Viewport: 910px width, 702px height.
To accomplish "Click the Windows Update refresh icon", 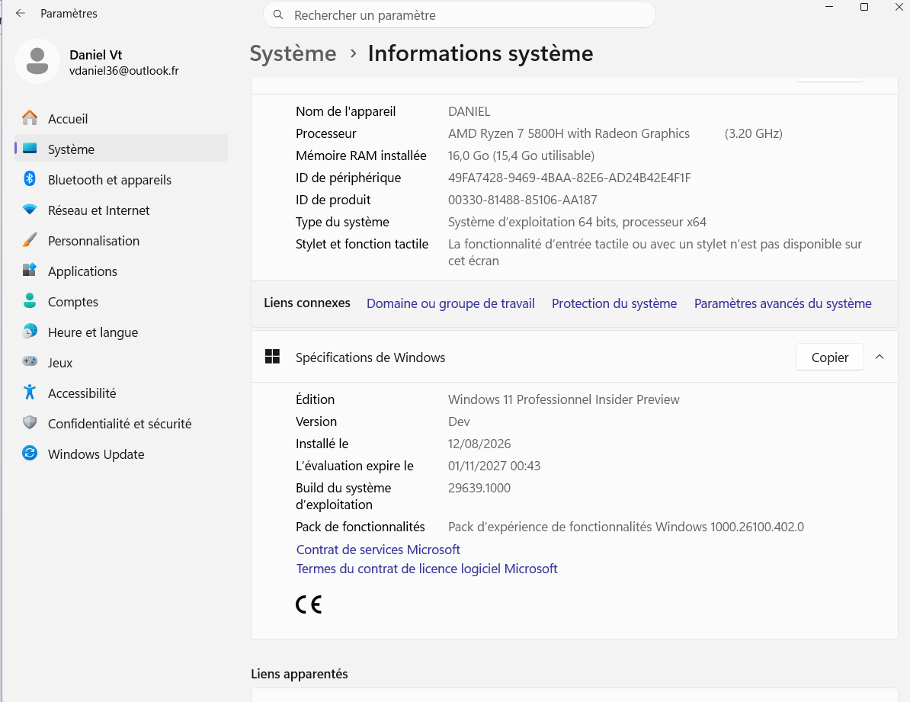I will (x=30, y=454).
